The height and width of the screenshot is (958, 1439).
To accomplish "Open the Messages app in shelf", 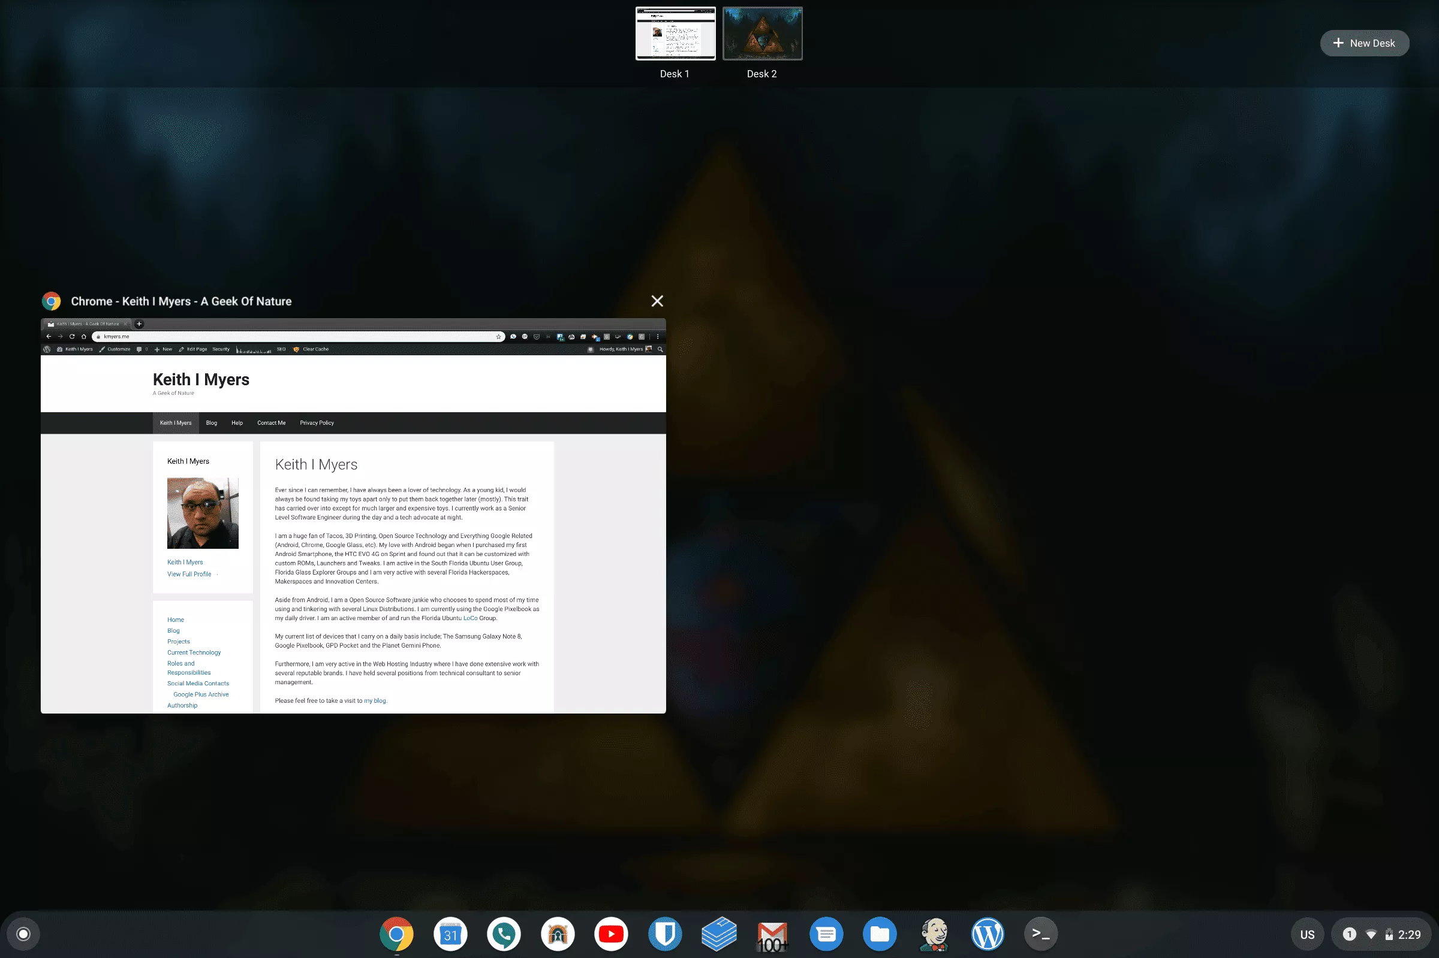I will (826, 933).
